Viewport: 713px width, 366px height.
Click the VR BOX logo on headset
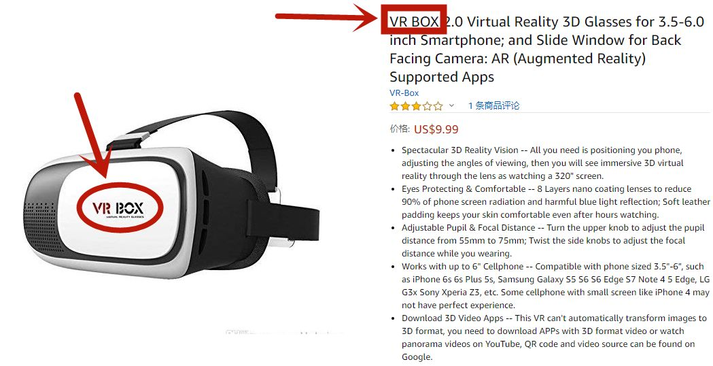119,208
